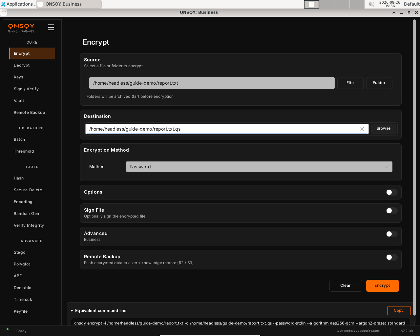Clear the destination path with X icon
Screen dimensions: 420x336
point(362,129)
